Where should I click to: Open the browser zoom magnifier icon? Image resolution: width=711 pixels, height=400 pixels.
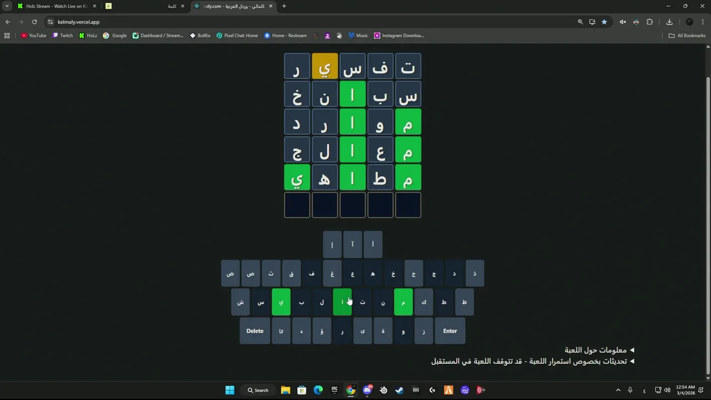(x=580, y=22)
